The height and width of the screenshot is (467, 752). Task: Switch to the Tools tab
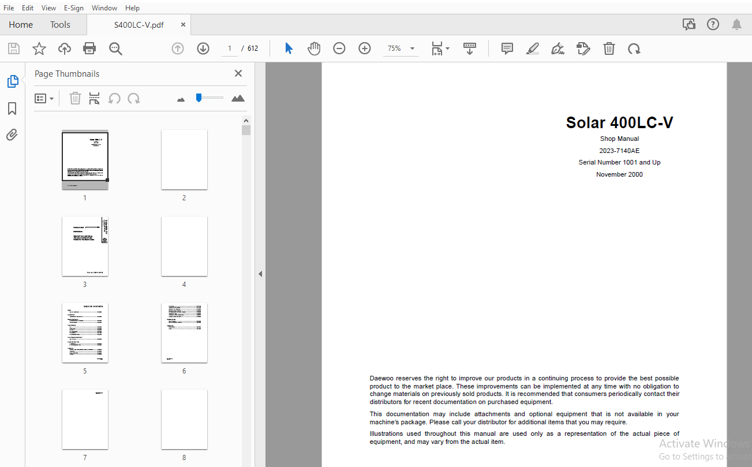[x=60, y=24]
